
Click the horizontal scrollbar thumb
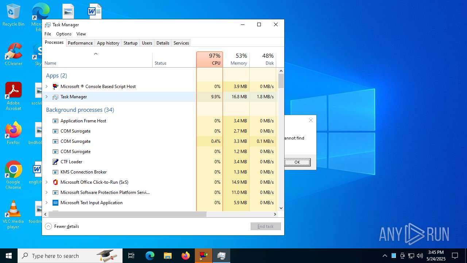pyautogui.click(x=127, y=214)
